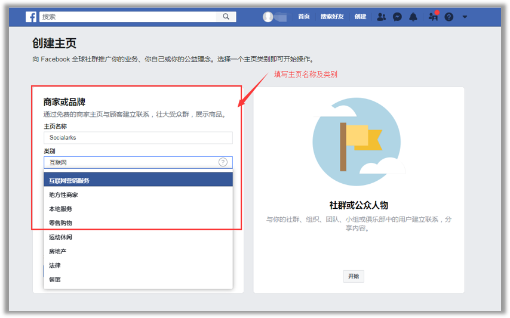Click the 创建主页 page title
510x318 pixels.
[54, 43]
